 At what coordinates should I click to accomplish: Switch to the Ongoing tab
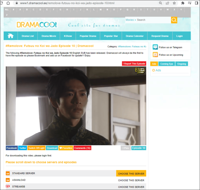(x=182, y=64)
